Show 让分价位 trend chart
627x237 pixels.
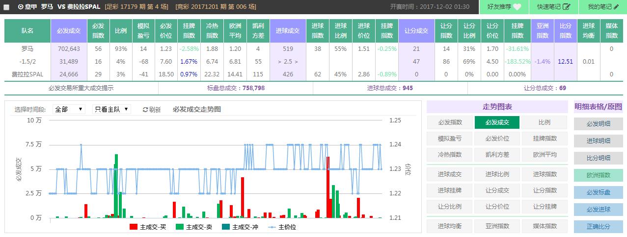(x=497, y=206)
